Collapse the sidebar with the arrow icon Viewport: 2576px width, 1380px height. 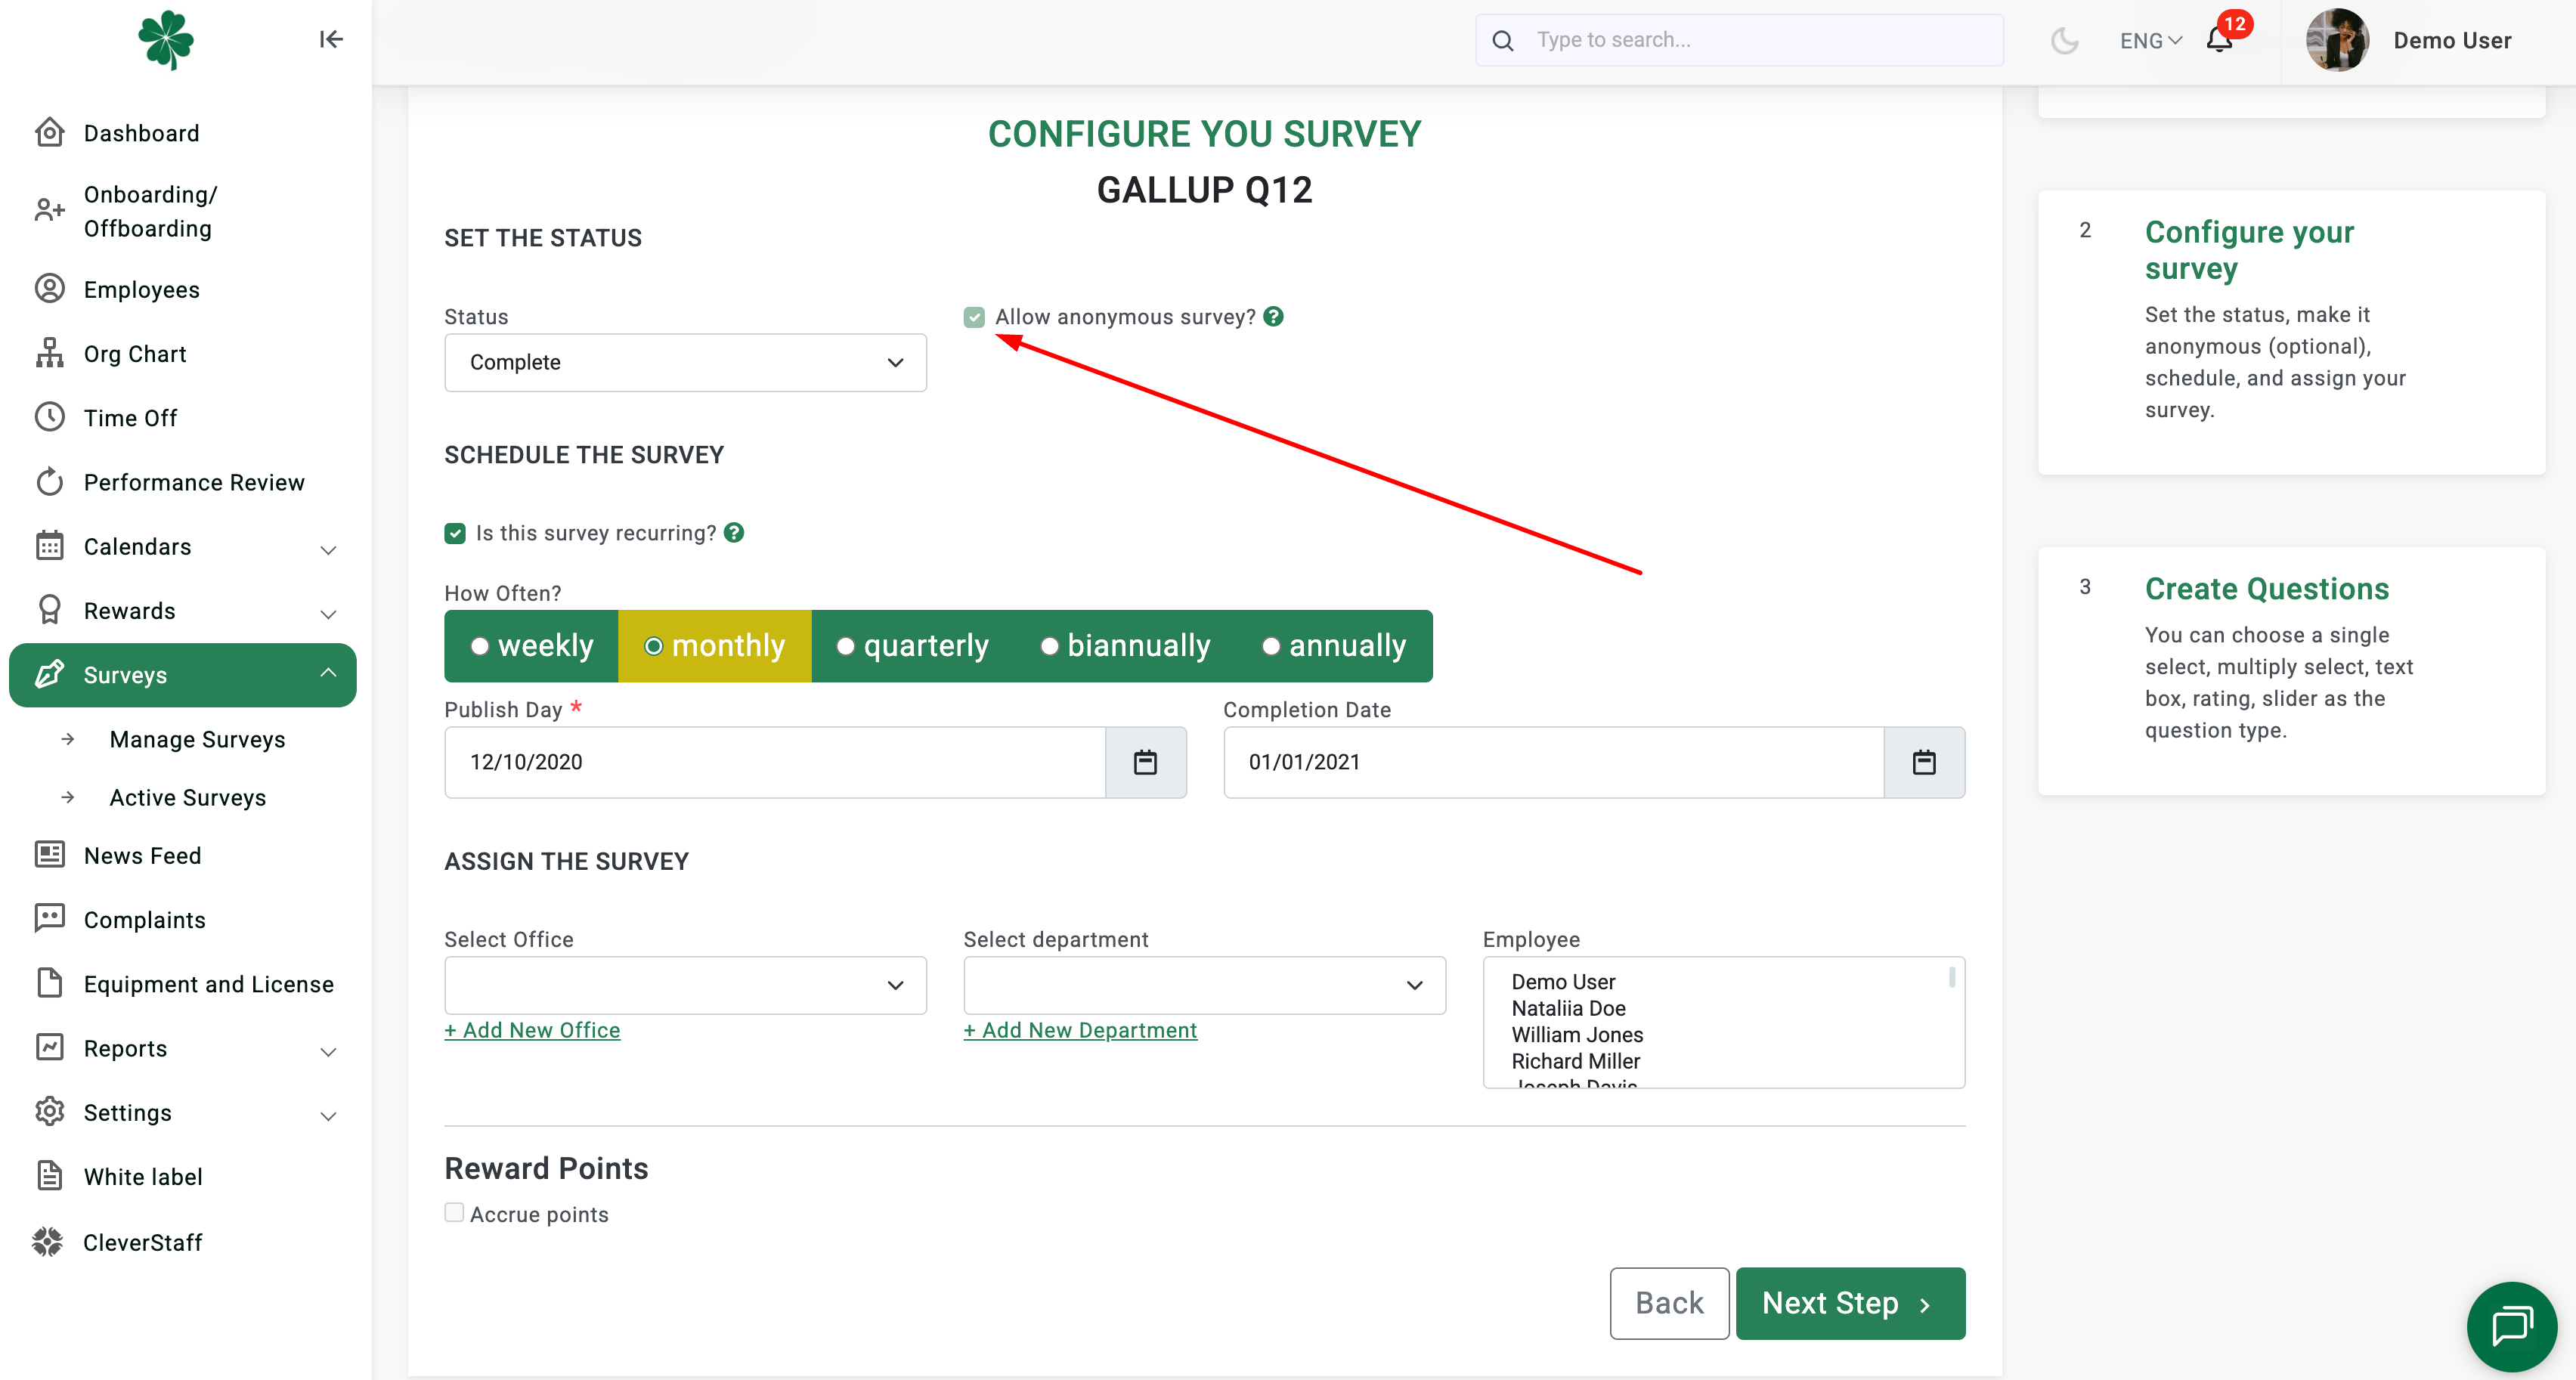coord(331,39)
